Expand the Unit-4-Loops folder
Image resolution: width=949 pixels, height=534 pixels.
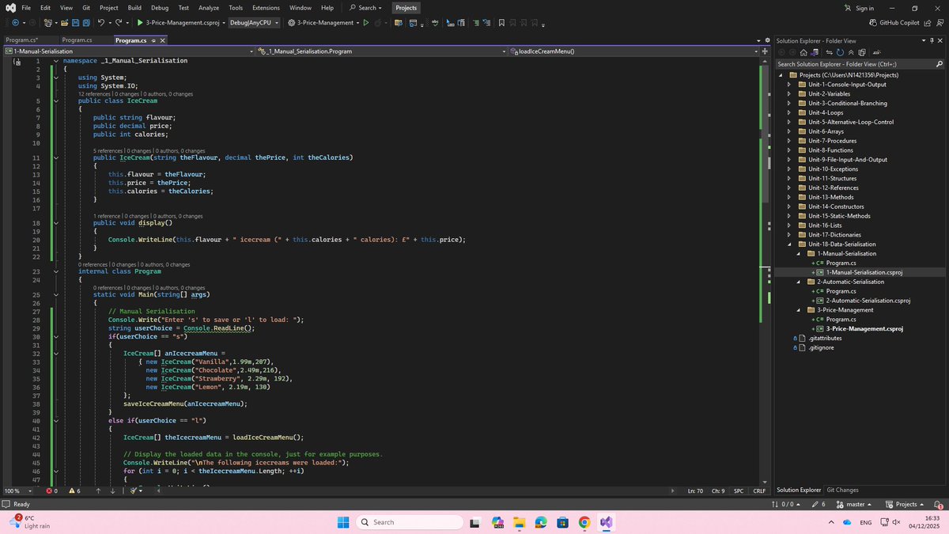pos(788,112)
